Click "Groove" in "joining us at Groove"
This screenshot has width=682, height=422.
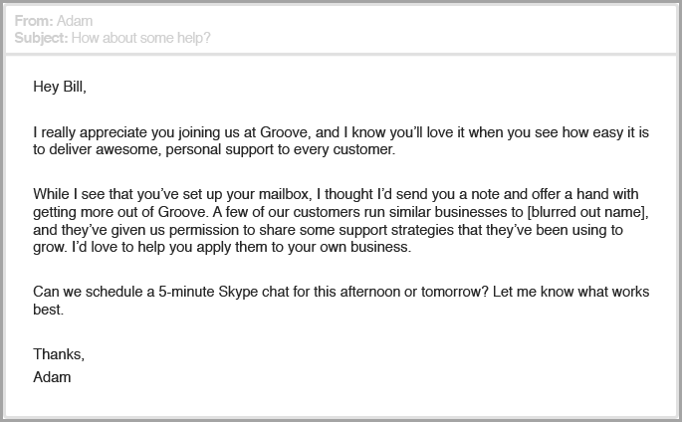click(x=285, y=132)
